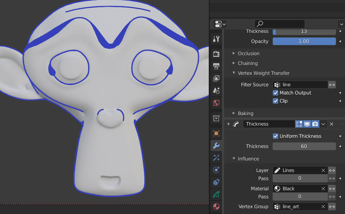Open the Material properties tab
Viewport: 345px width, 214px height.
pyautogui.click(x=216, y=207)
